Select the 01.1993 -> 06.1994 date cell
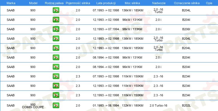Image resolution: width=218 pixels, height=111 pixels. tap(106, 106)
